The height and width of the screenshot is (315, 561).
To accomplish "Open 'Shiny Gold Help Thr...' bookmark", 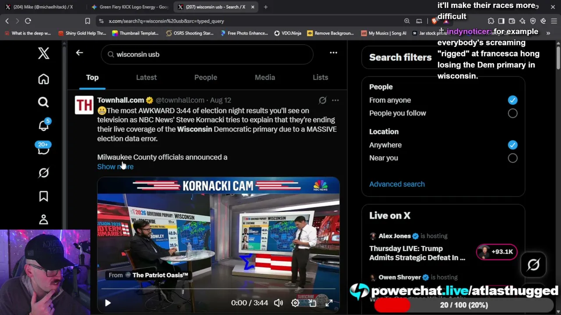I will pos(82,33).
